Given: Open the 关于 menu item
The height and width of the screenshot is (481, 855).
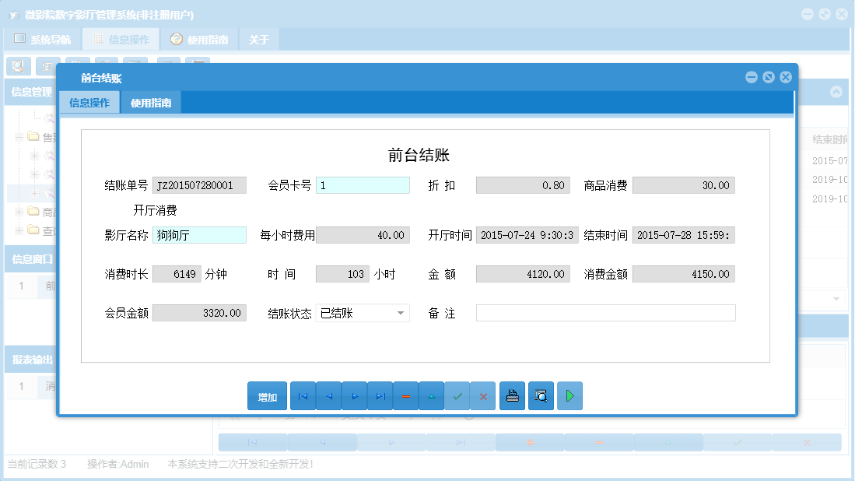Looking at the screenshot, I should click(x=258, y=37).
